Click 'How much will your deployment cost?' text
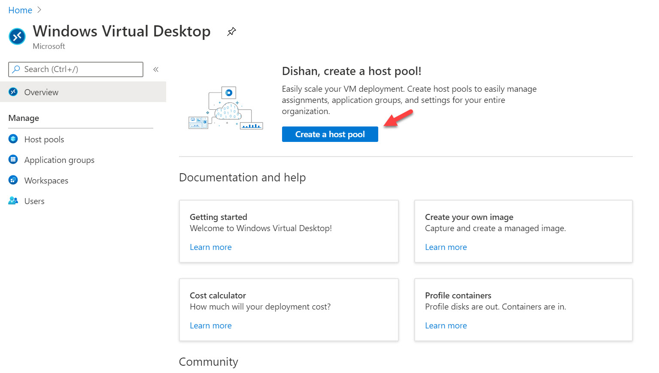 coord(260,307)
